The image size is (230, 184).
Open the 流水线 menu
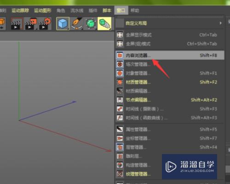[77, 11]
